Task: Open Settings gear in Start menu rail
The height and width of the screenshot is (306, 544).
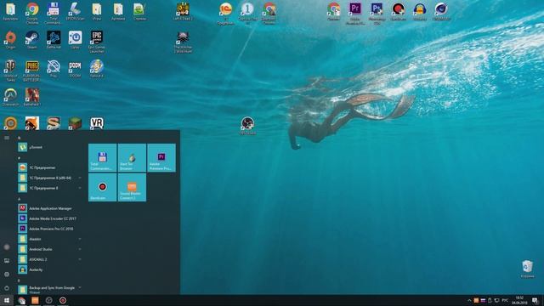Action: [7, 275]
